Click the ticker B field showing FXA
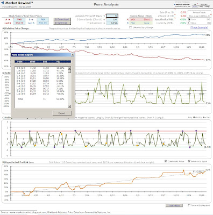Screen dimensions: 213x215 click(42, 19)
